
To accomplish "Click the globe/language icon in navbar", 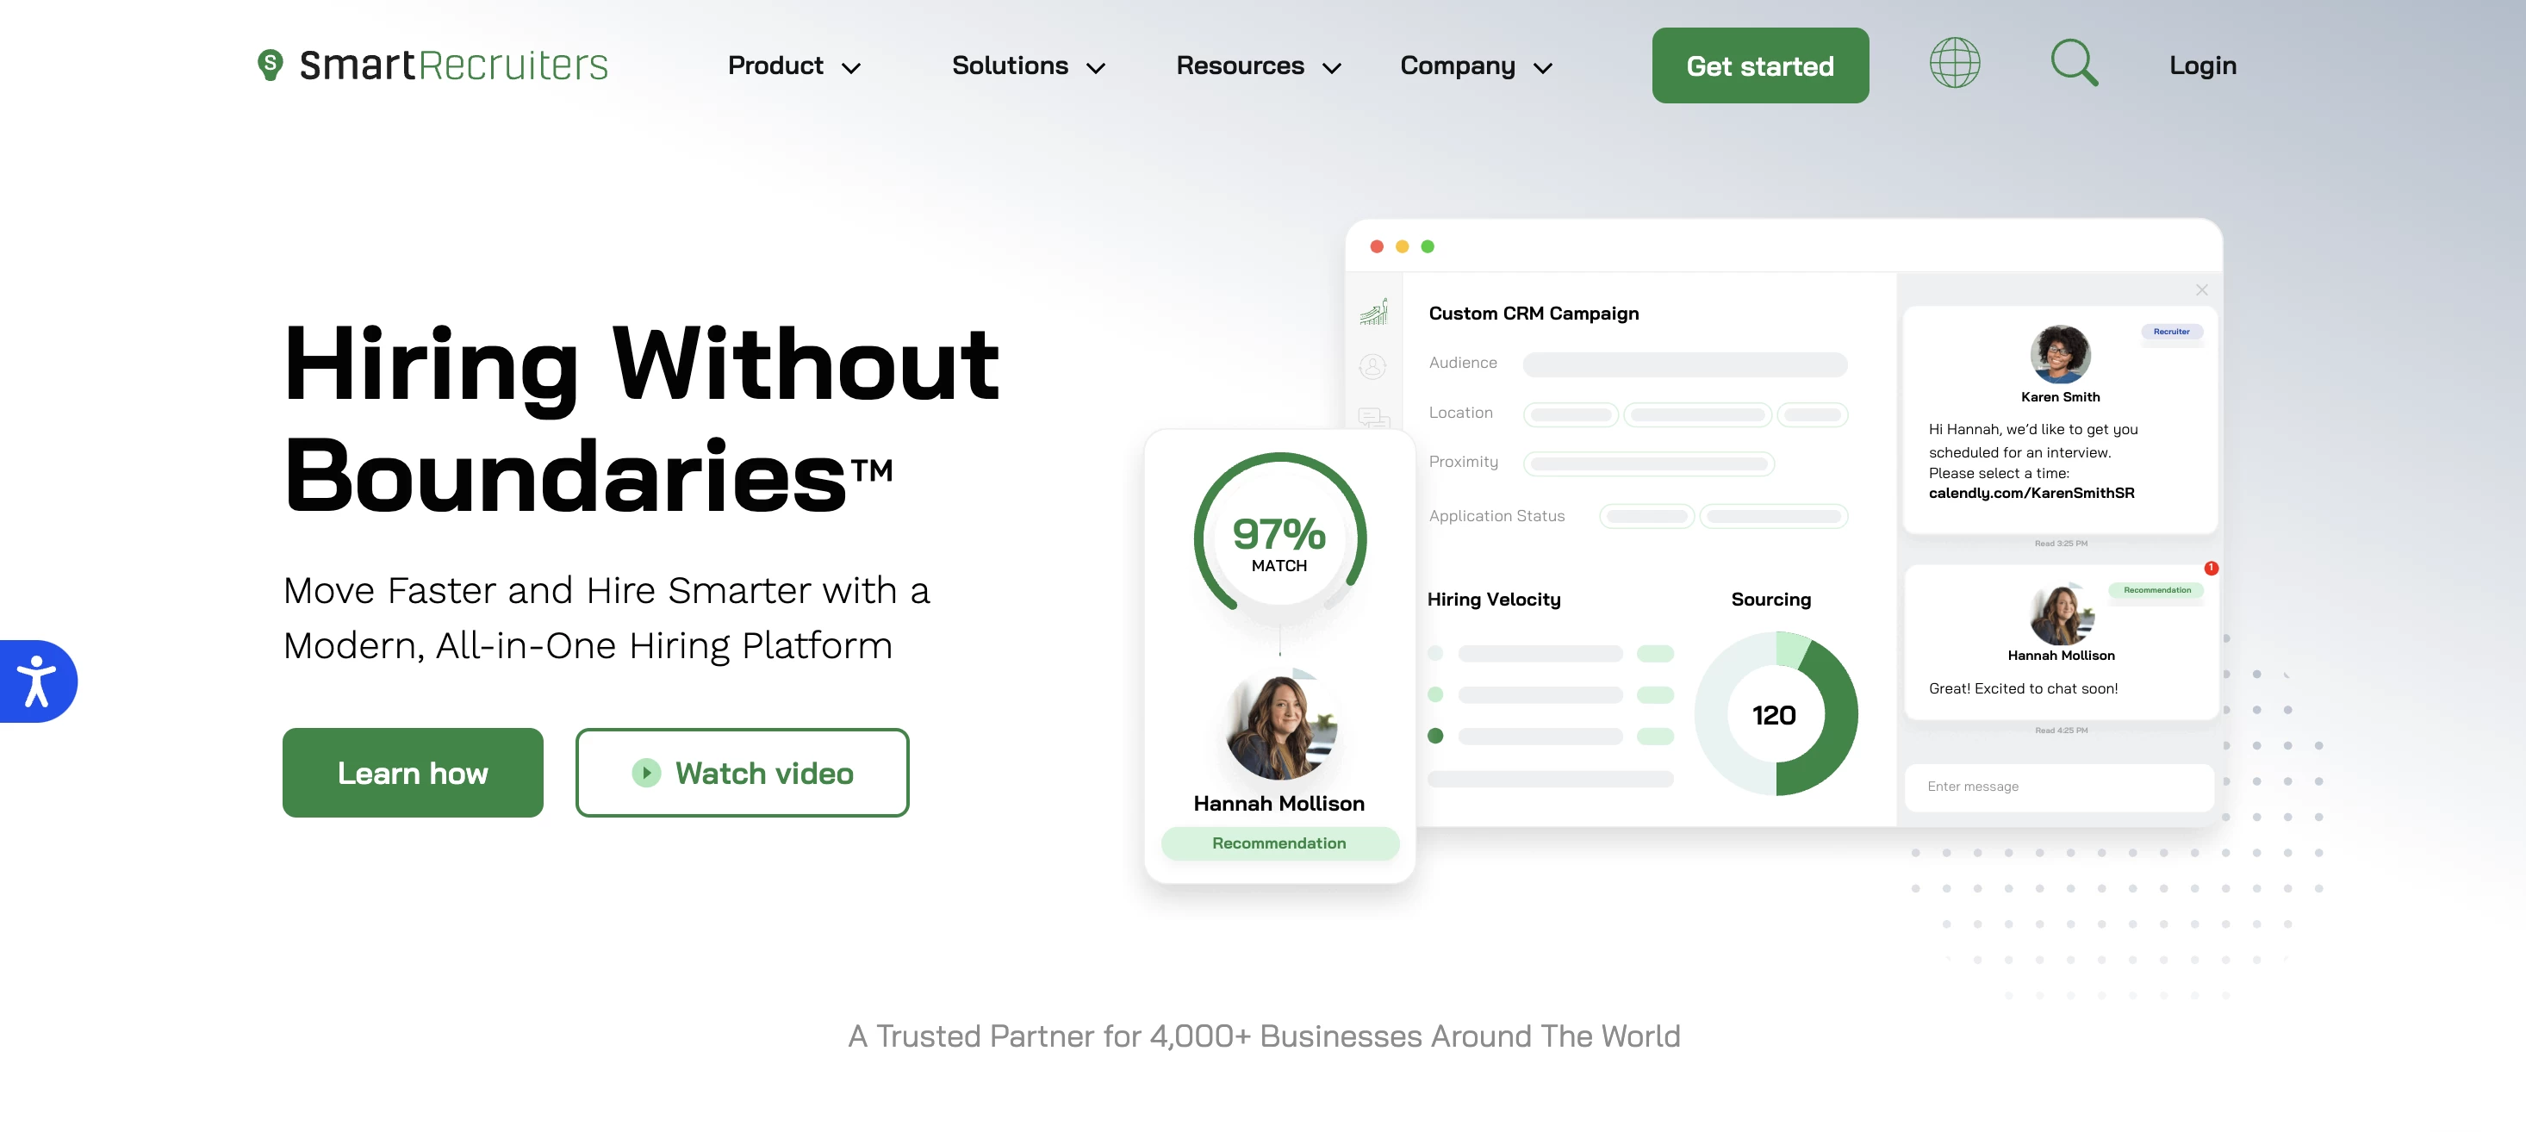I will [1956, 65].
